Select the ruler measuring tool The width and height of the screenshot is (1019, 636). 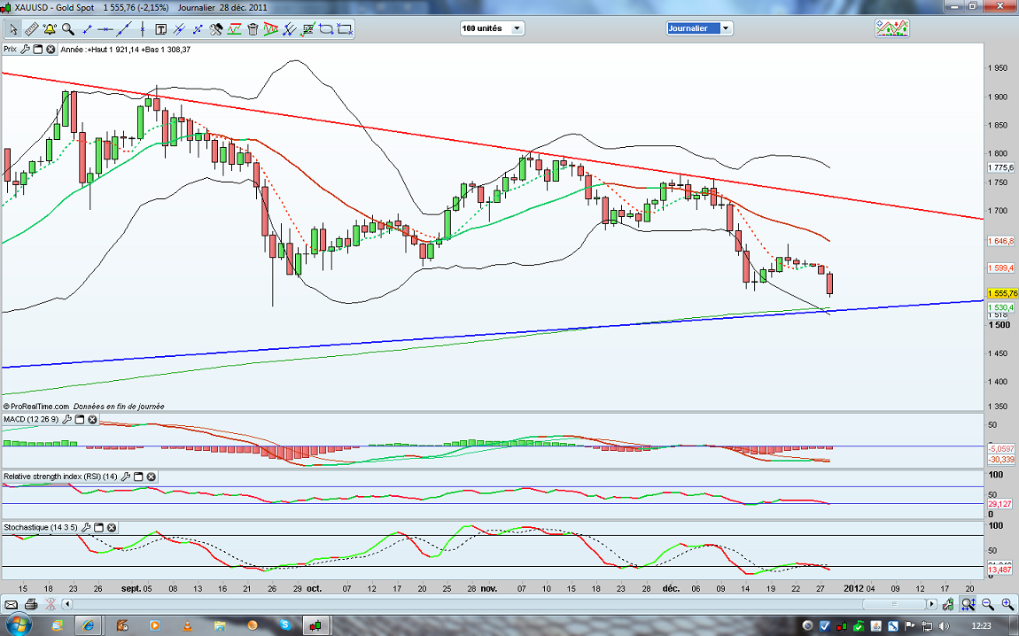(x=31, y=29)
